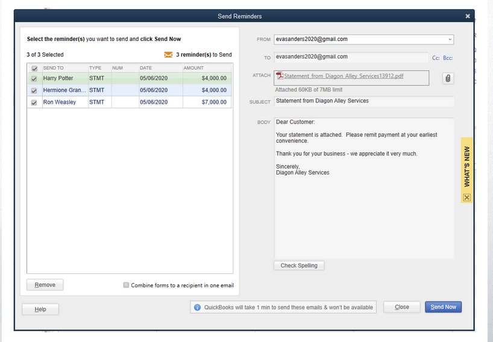Click the Remove button
The width and height of the screenshot is (493, 342).
tap(45, 285)
